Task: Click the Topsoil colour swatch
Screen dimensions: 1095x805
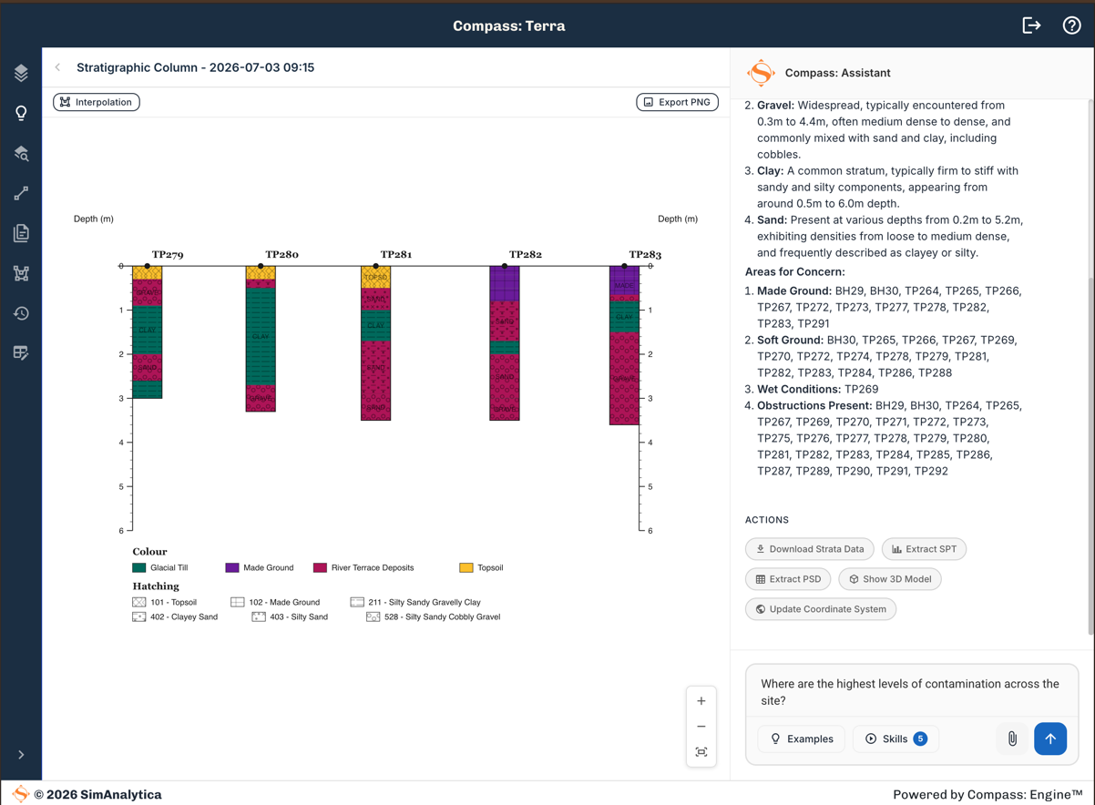Action: tap(466, 567)
